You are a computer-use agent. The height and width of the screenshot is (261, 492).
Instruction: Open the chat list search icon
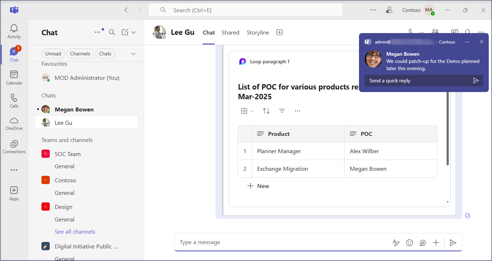coord(112,32)
